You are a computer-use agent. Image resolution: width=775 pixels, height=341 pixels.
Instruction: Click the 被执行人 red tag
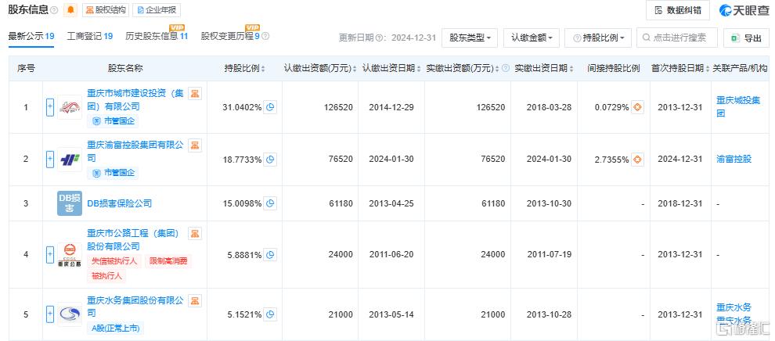tap(106, 276)
